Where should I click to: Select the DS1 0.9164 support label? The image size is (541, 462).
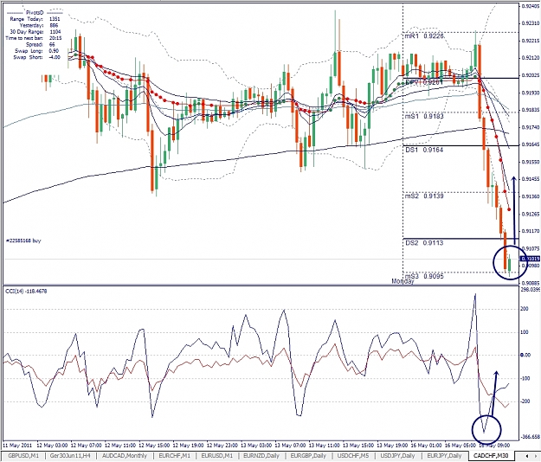click(x=424, y=150)
